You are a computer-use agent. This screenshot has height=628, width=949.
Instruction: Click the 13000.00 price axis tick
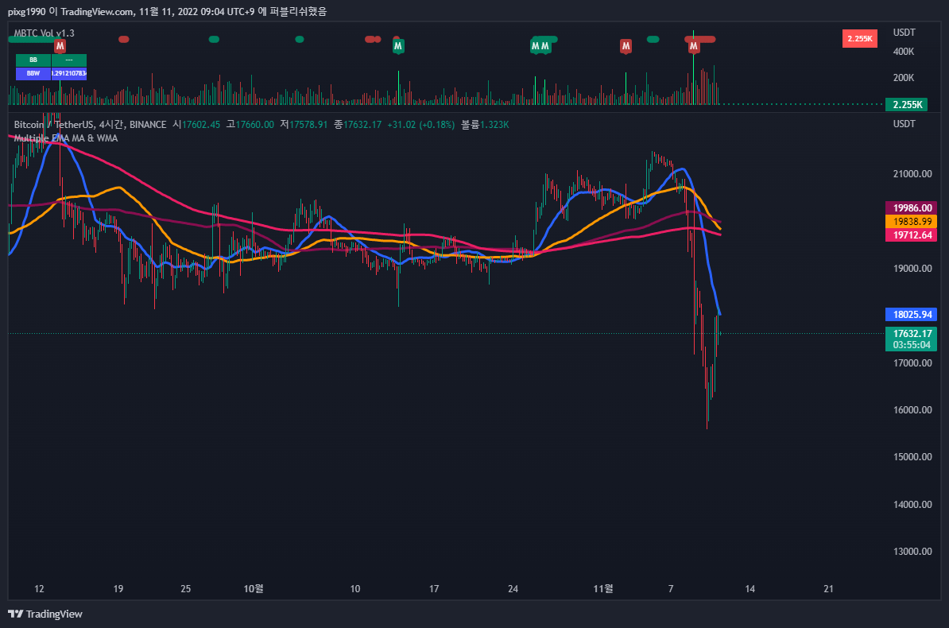912,552
